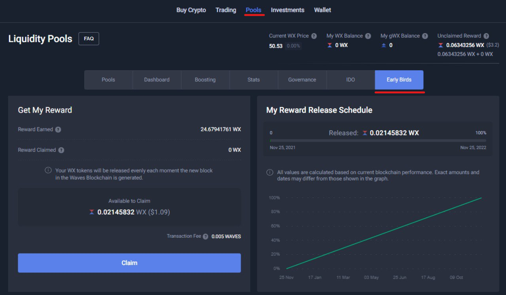Open Pools in top navigation
506x295 pixels.
[x=253, y=10]
